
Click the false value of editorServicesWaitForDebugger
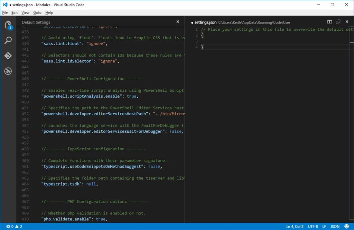point(175,131)
